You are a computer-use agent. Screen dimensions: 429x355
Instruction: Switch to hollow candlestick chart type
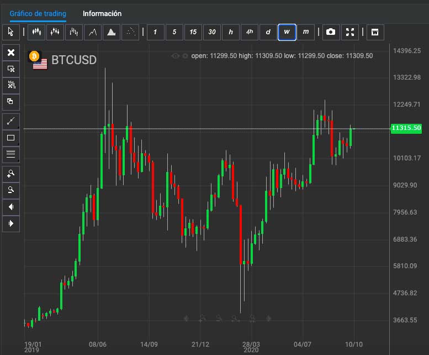click(x=55, y=32)
